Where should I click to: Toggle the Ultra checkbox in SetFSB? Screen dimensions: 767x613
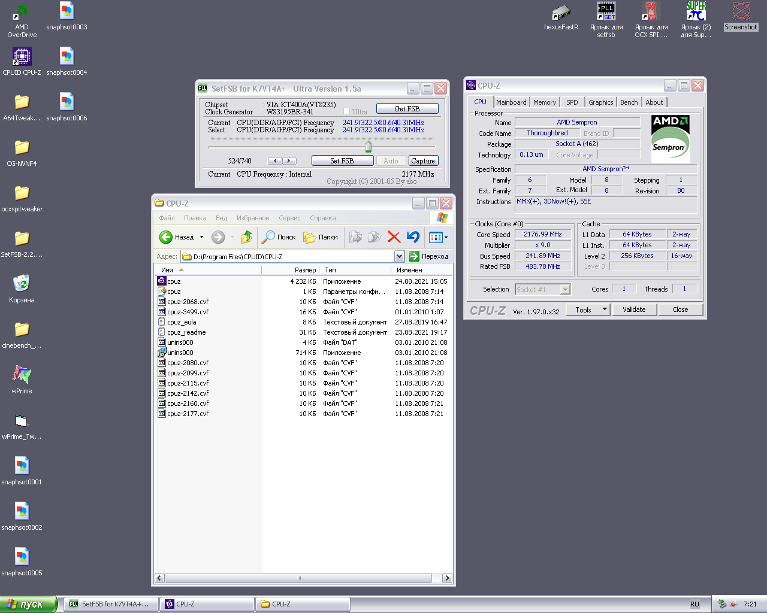click(346, 111)
